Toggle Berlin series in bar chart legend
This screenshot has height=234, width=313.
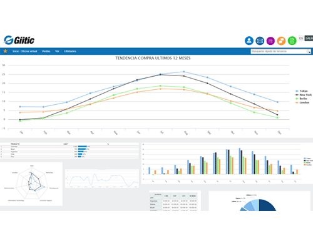point(307,163)
